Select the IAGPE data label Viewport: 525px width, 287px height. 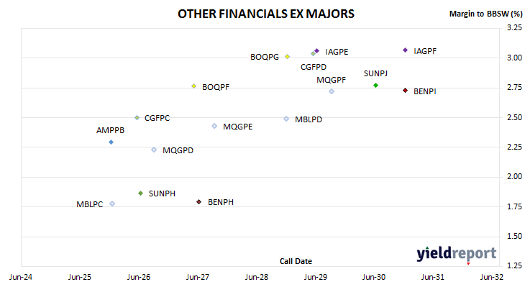pyautogui.click(x=337, y=52)
